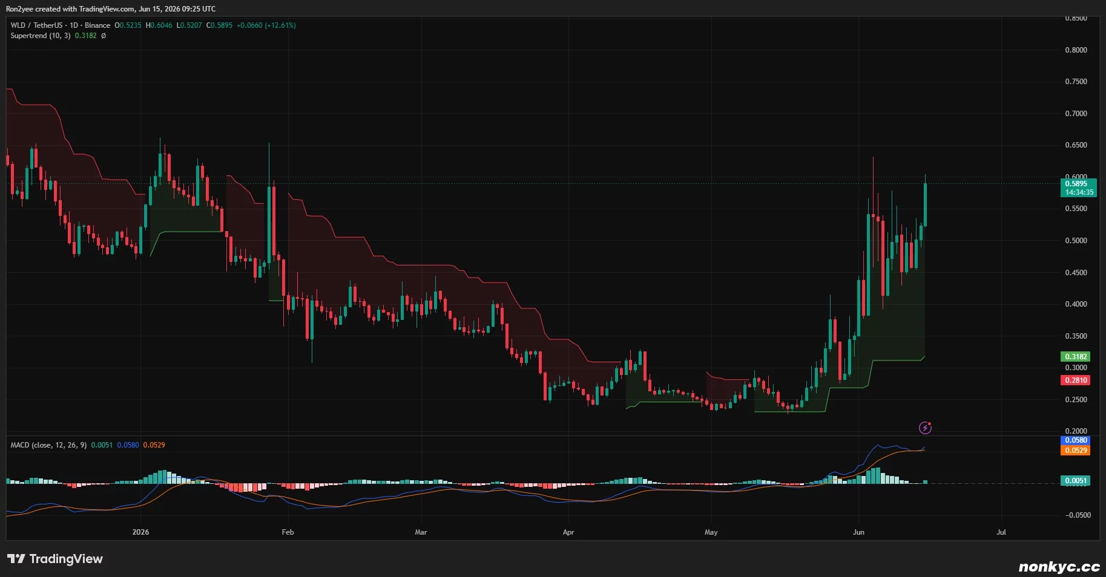Click the Supertrend legend value 0.3182
This screenshot has width=1106, height=577.
[85, 36]
